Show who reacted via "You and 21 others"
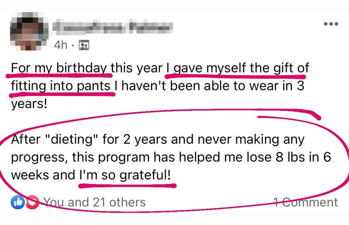Screen dimensions: 349x225 [x=94, y=202]
